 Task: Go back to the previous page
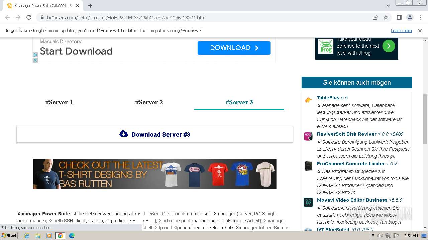click(7, 17)
